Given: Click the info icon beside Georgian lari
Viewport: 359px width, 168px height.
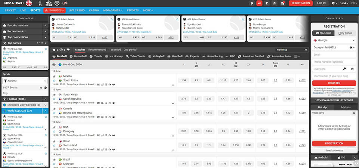Looking at the screenshot, I should [351, 47].
